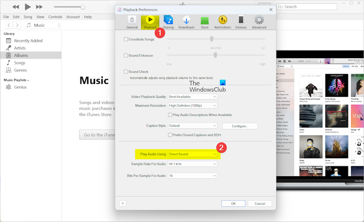The image size is (364, 222).
Task: Close the Playback Preferences dialog
Action: [271, 9]
